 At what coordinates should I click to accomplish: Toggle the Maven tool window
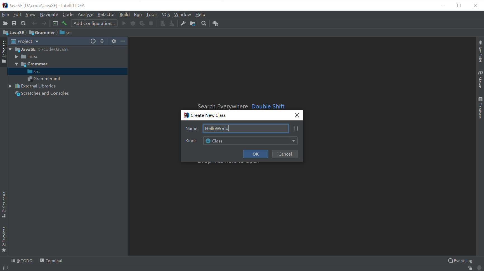click(x=480, y=80)
